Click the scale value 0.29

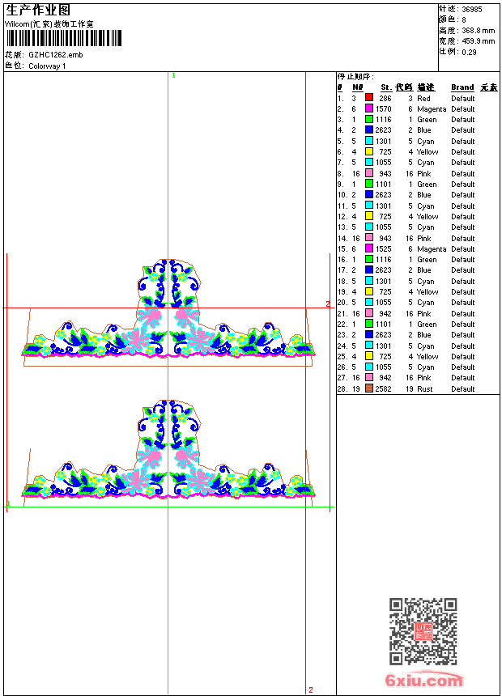click(469, 52)
